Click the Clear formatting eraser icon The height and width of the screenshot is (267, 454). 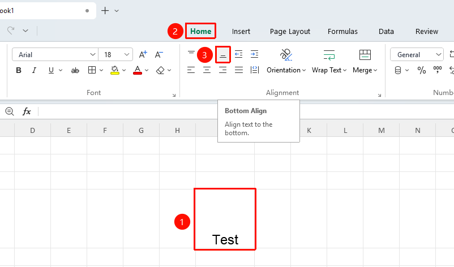(160, 70)
